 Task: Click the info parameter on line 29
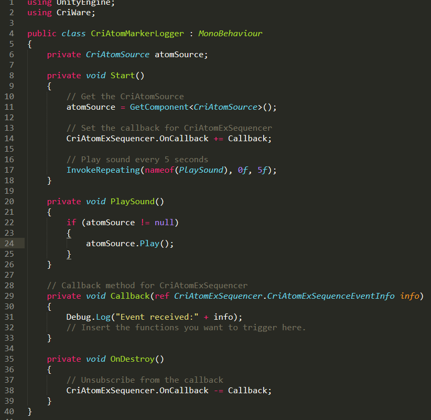click(x=410, y=296)
